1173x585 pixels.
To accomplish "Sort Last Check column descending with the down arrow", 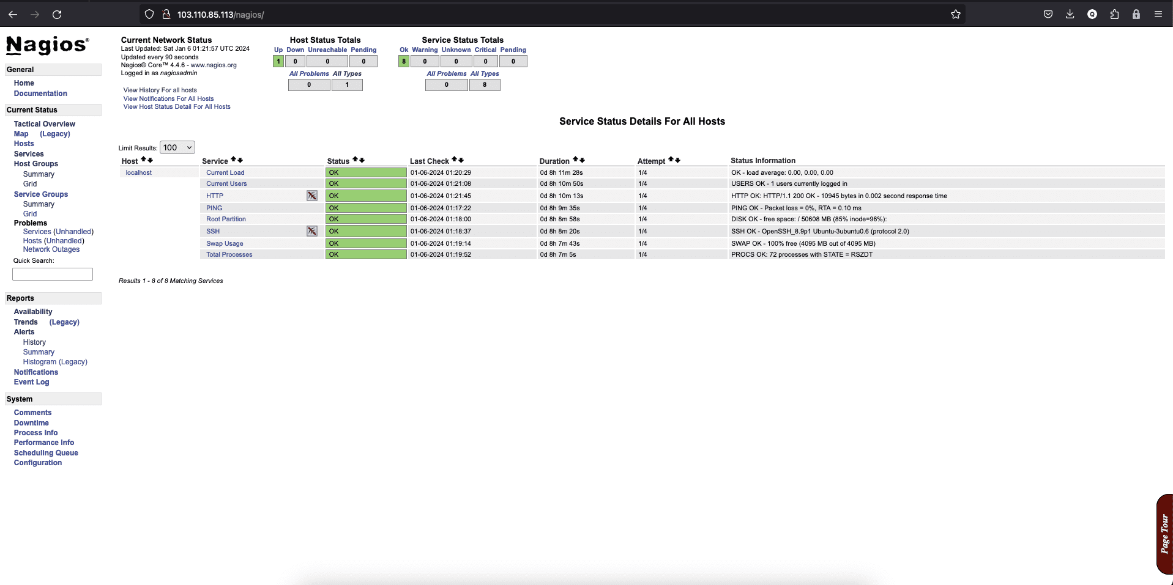I will [462, 160].
